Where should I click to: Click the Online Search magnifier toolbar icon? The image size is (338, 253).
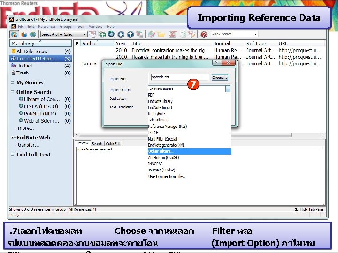(111, 34)
